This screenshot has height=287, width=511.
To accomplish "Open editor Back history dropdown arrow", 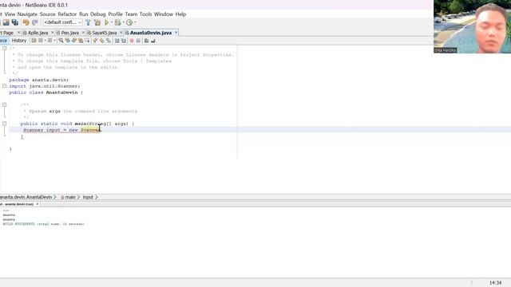I will click(45, 41).
